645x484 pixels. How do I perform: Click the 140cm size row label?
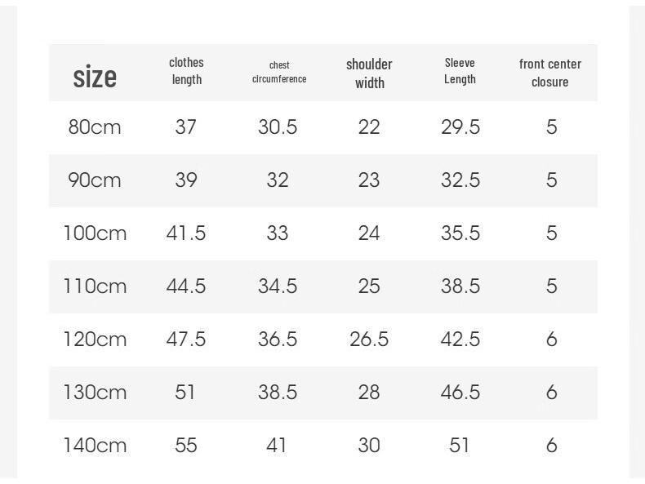[95, 446]
